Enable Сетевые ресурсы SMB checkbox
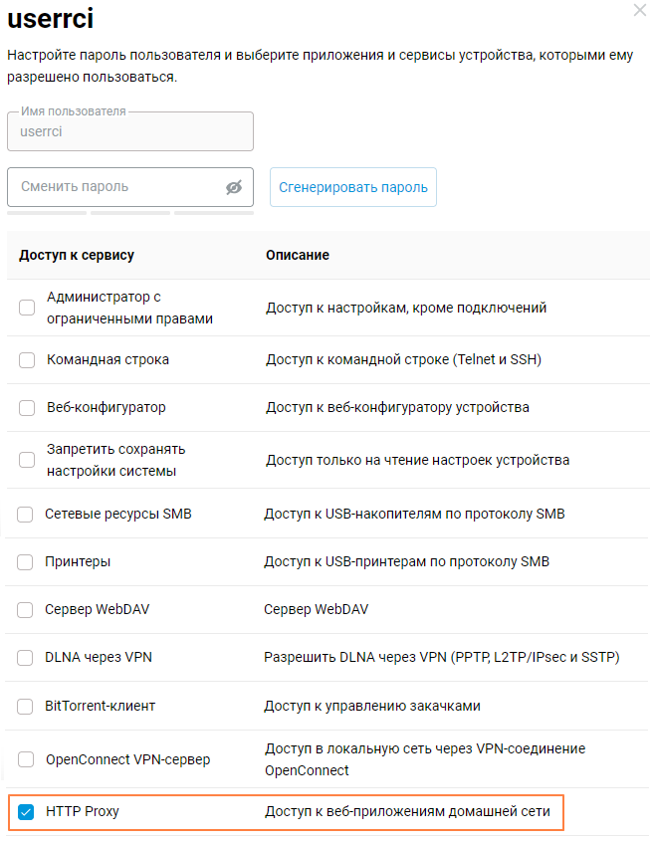The width and height of the screenshot is (654, 842). (x=25, y=515)
